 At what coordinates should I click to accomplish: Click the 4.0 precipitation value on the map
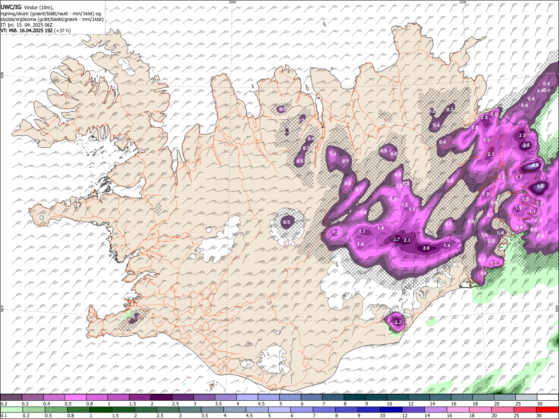(540, 186)
